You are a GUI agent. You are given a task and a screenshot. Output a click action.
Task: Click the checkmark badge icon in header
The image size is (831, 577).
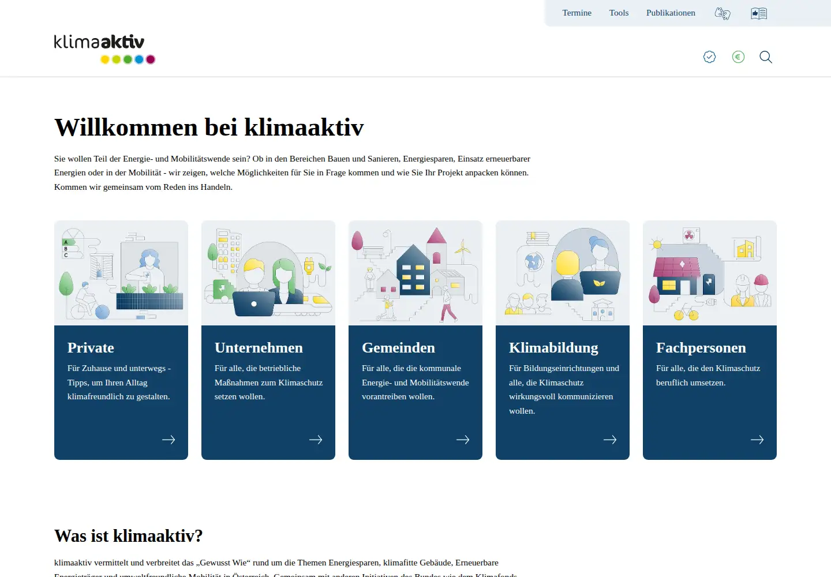710,57
